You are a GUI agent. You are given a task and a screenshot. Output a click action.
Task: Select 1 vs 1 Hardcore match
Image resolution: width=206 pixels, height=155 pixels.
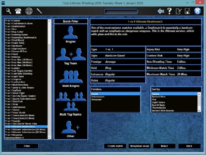(x=26, y=46)
